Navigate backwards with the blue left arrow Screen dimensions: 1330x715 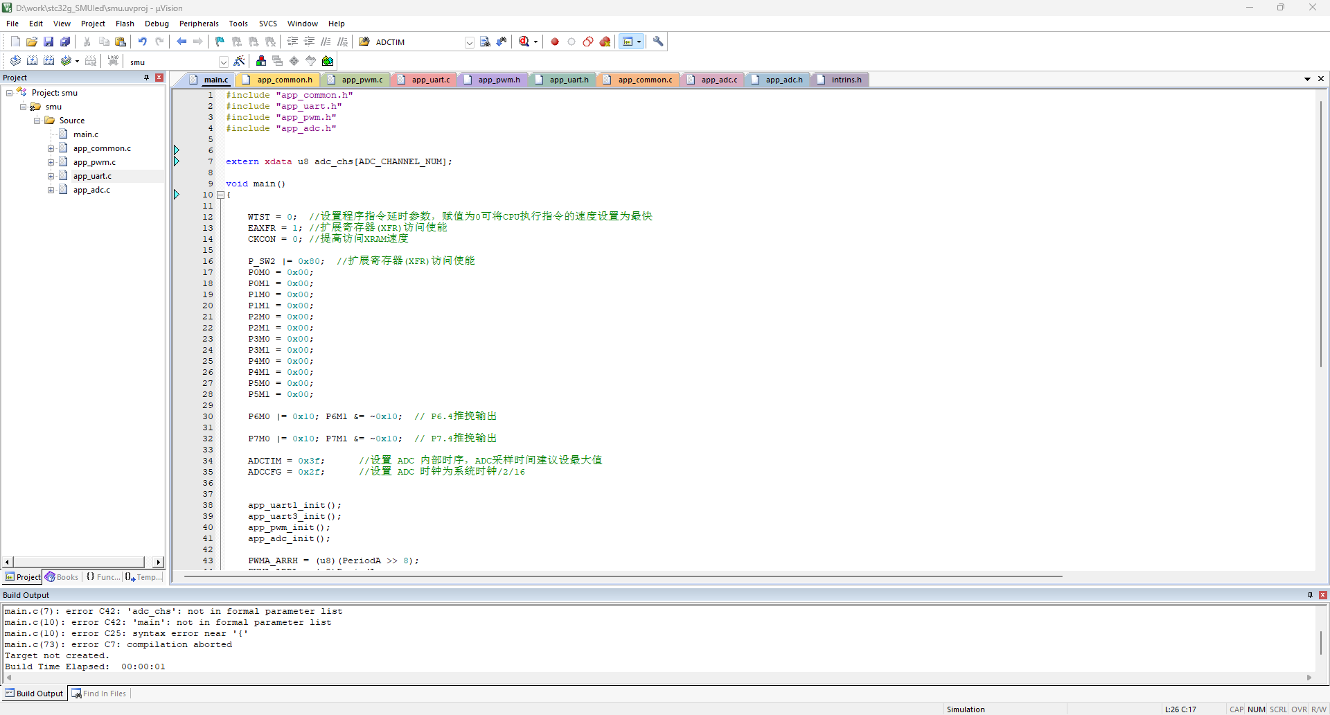(181, 42)
